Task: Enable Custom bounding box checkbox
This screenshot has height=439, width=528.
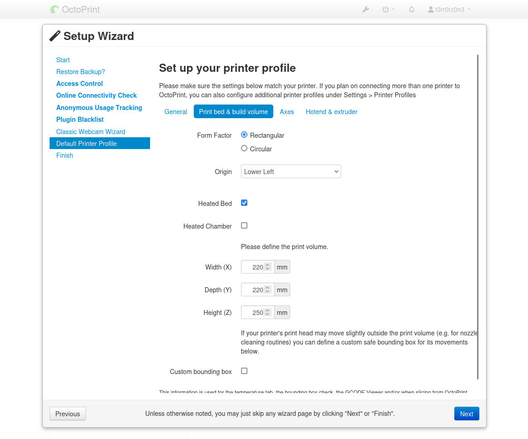Action: pos(244,371)
